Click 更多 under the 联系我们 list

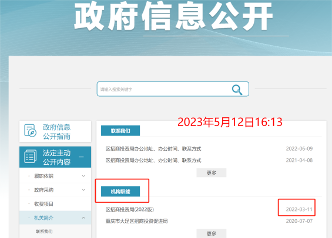[x=212, y=173]
